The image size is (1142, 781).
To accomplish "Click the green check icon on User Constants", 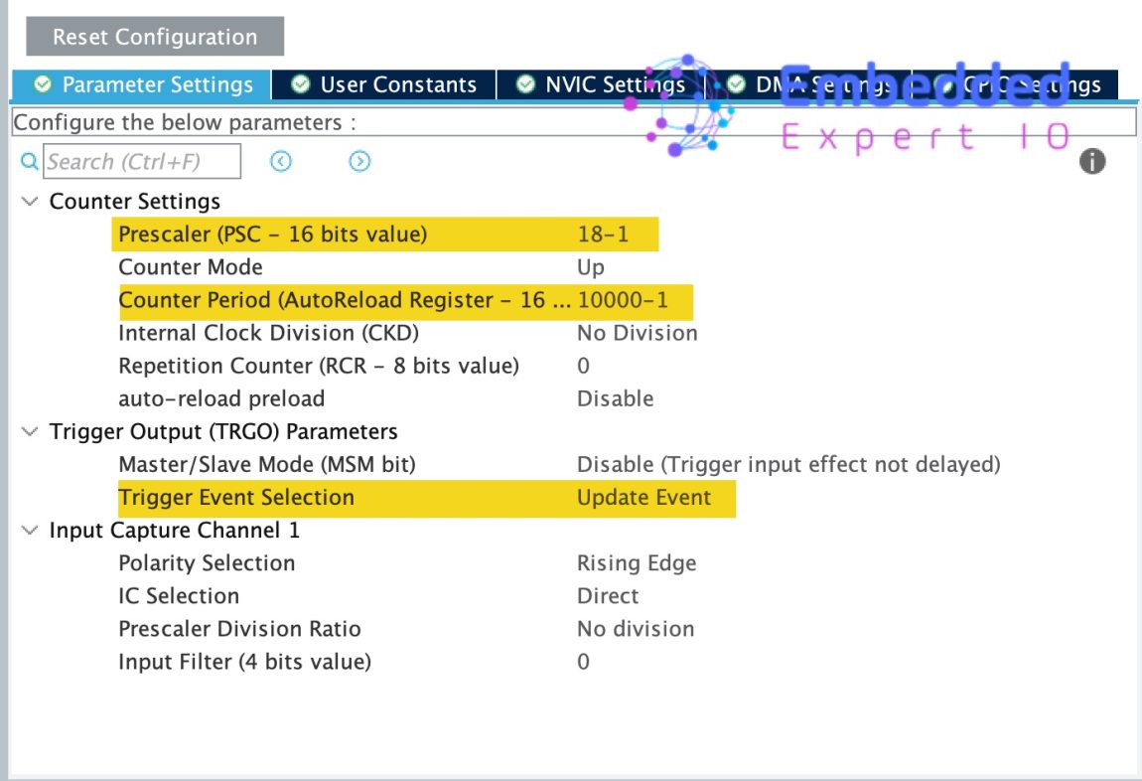I will [299, 84].
